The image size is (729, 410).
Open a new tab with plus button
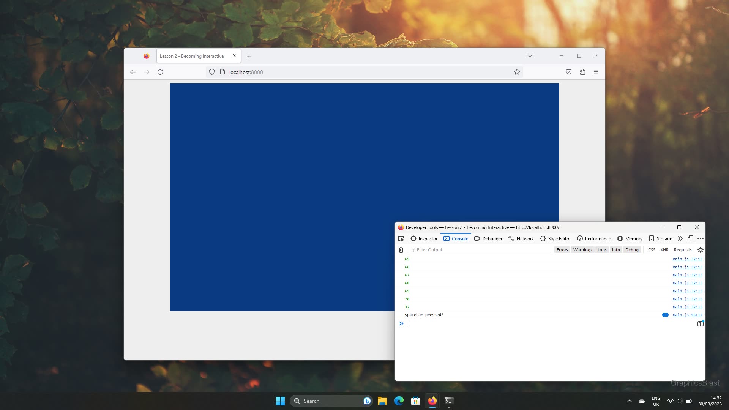[x=249, y=56]
